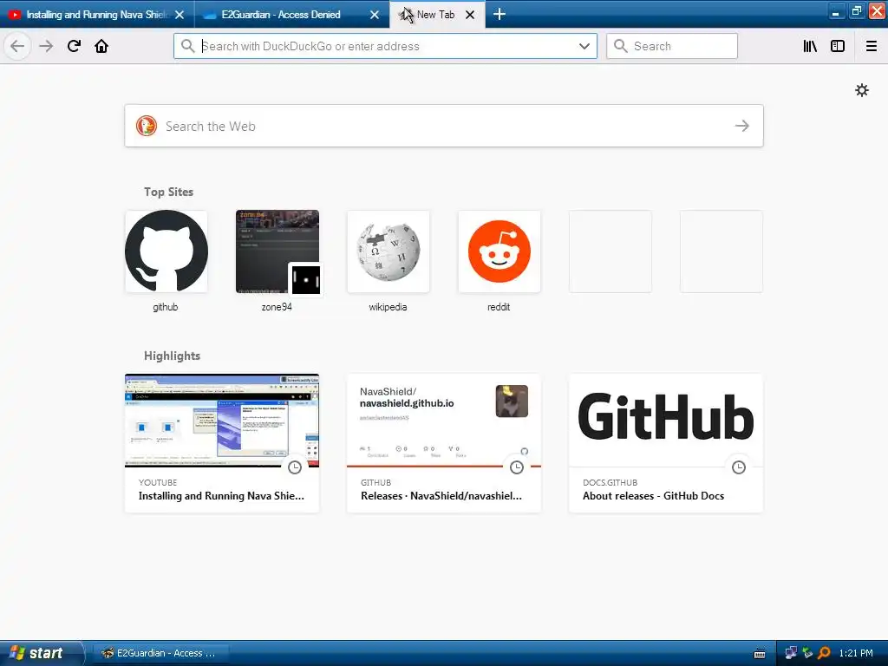Switch to E2Guardian taskbar window button
Viewport: 888px width, 666px height.
160,653
